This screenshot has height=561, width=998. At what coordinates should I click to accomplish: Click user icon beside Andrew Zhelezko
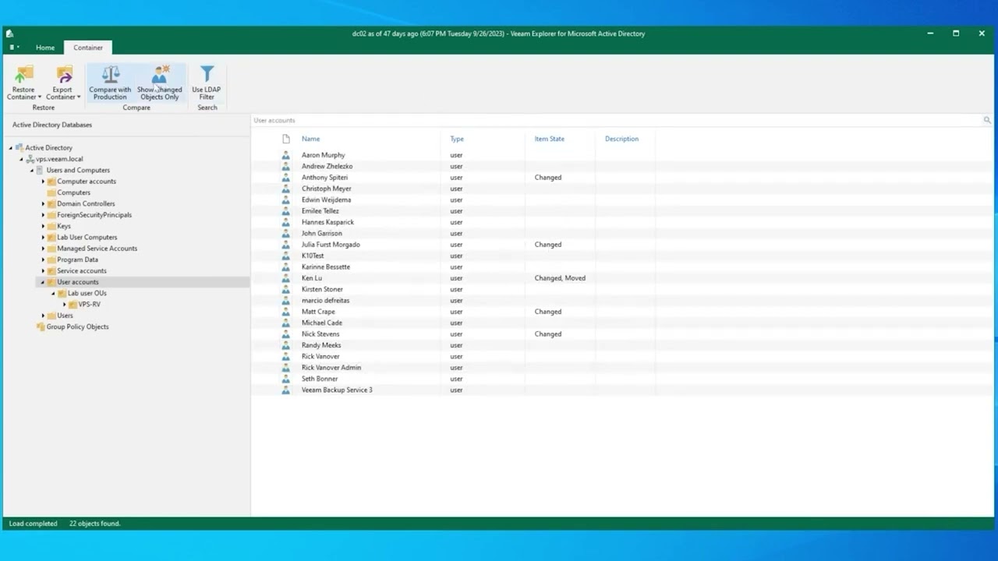(285, 166)
